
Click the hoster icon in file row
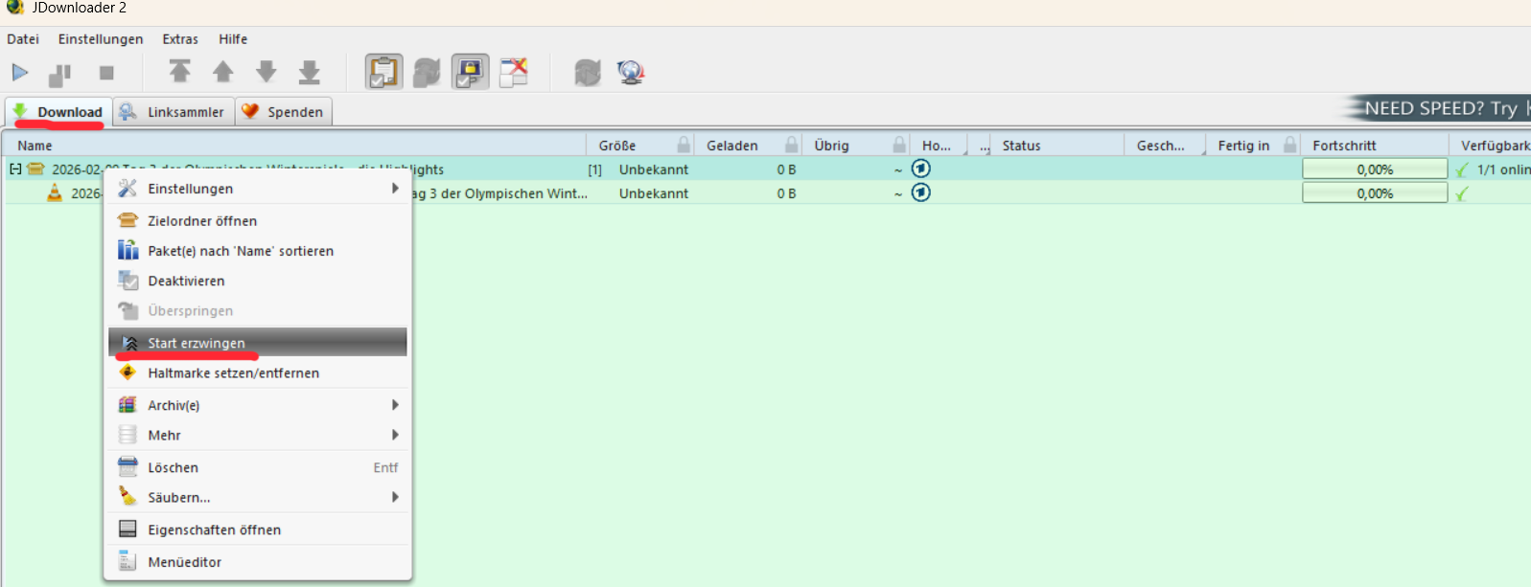click(x=920, y=192)
